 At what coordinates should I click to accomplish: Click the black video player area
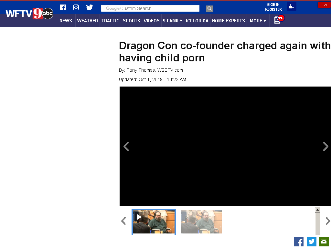(x=225, y=146)
